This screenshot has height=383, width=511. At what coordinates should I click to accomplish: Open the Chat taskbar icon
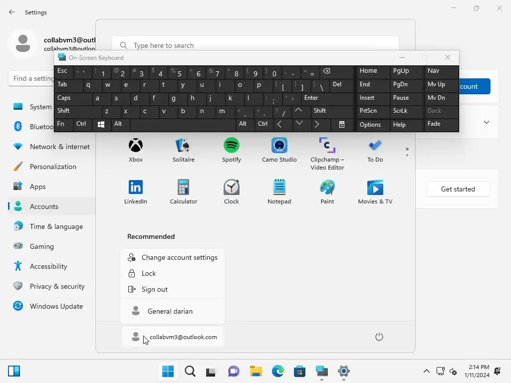coord(234,371)
